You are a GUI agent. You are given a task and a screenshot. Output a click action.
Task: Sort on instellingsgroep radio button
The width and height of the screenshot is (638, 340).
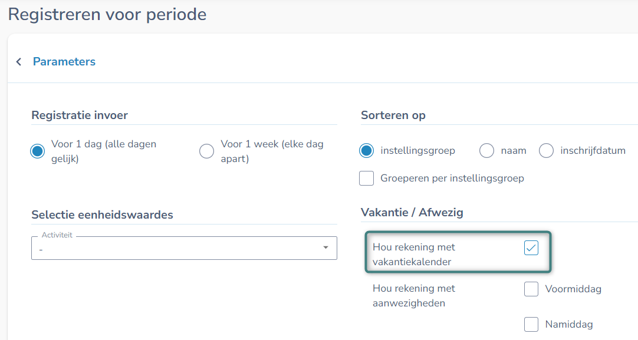pyautogui.click(x=366, y=151)
